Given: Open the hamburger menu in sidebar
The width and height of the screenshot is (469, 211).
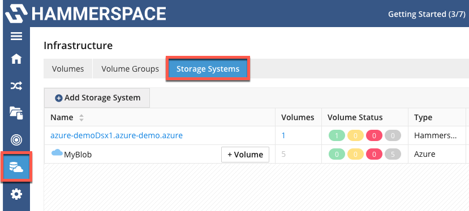Looking at the screenshot, I should [x=16, y=37].
